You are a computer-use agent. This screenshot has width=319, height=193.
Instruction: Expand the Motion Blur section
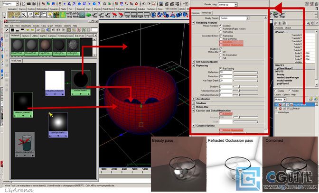click(x=193, y=107)
